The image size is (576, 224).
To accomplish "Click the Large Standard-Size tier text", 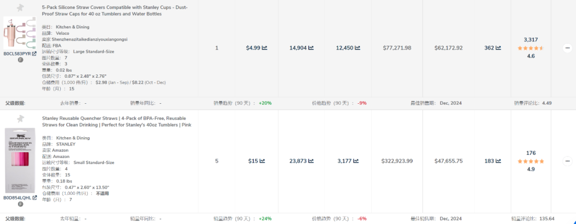I will (x=94, y=52).
